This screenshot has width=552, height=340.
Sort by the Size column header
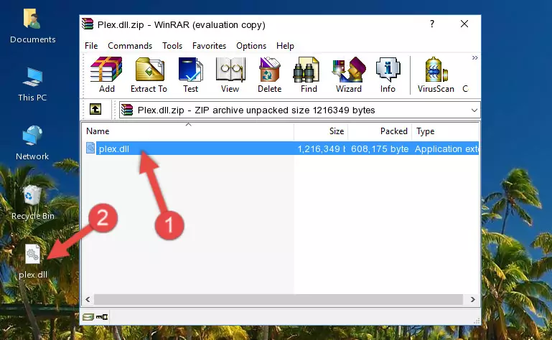(321, 131)
